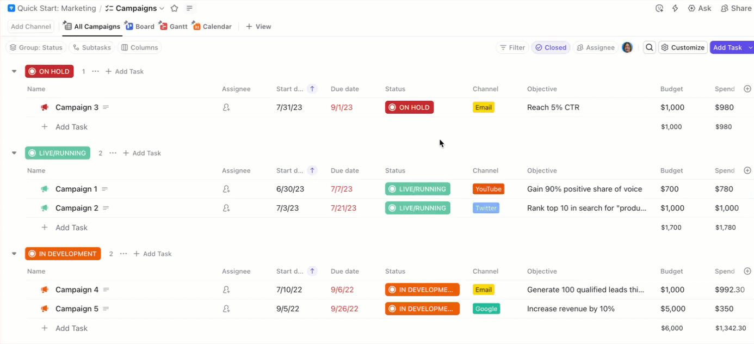
Task: Click the assignee icon on Campaign 3
Action: (x=226, y=107)
